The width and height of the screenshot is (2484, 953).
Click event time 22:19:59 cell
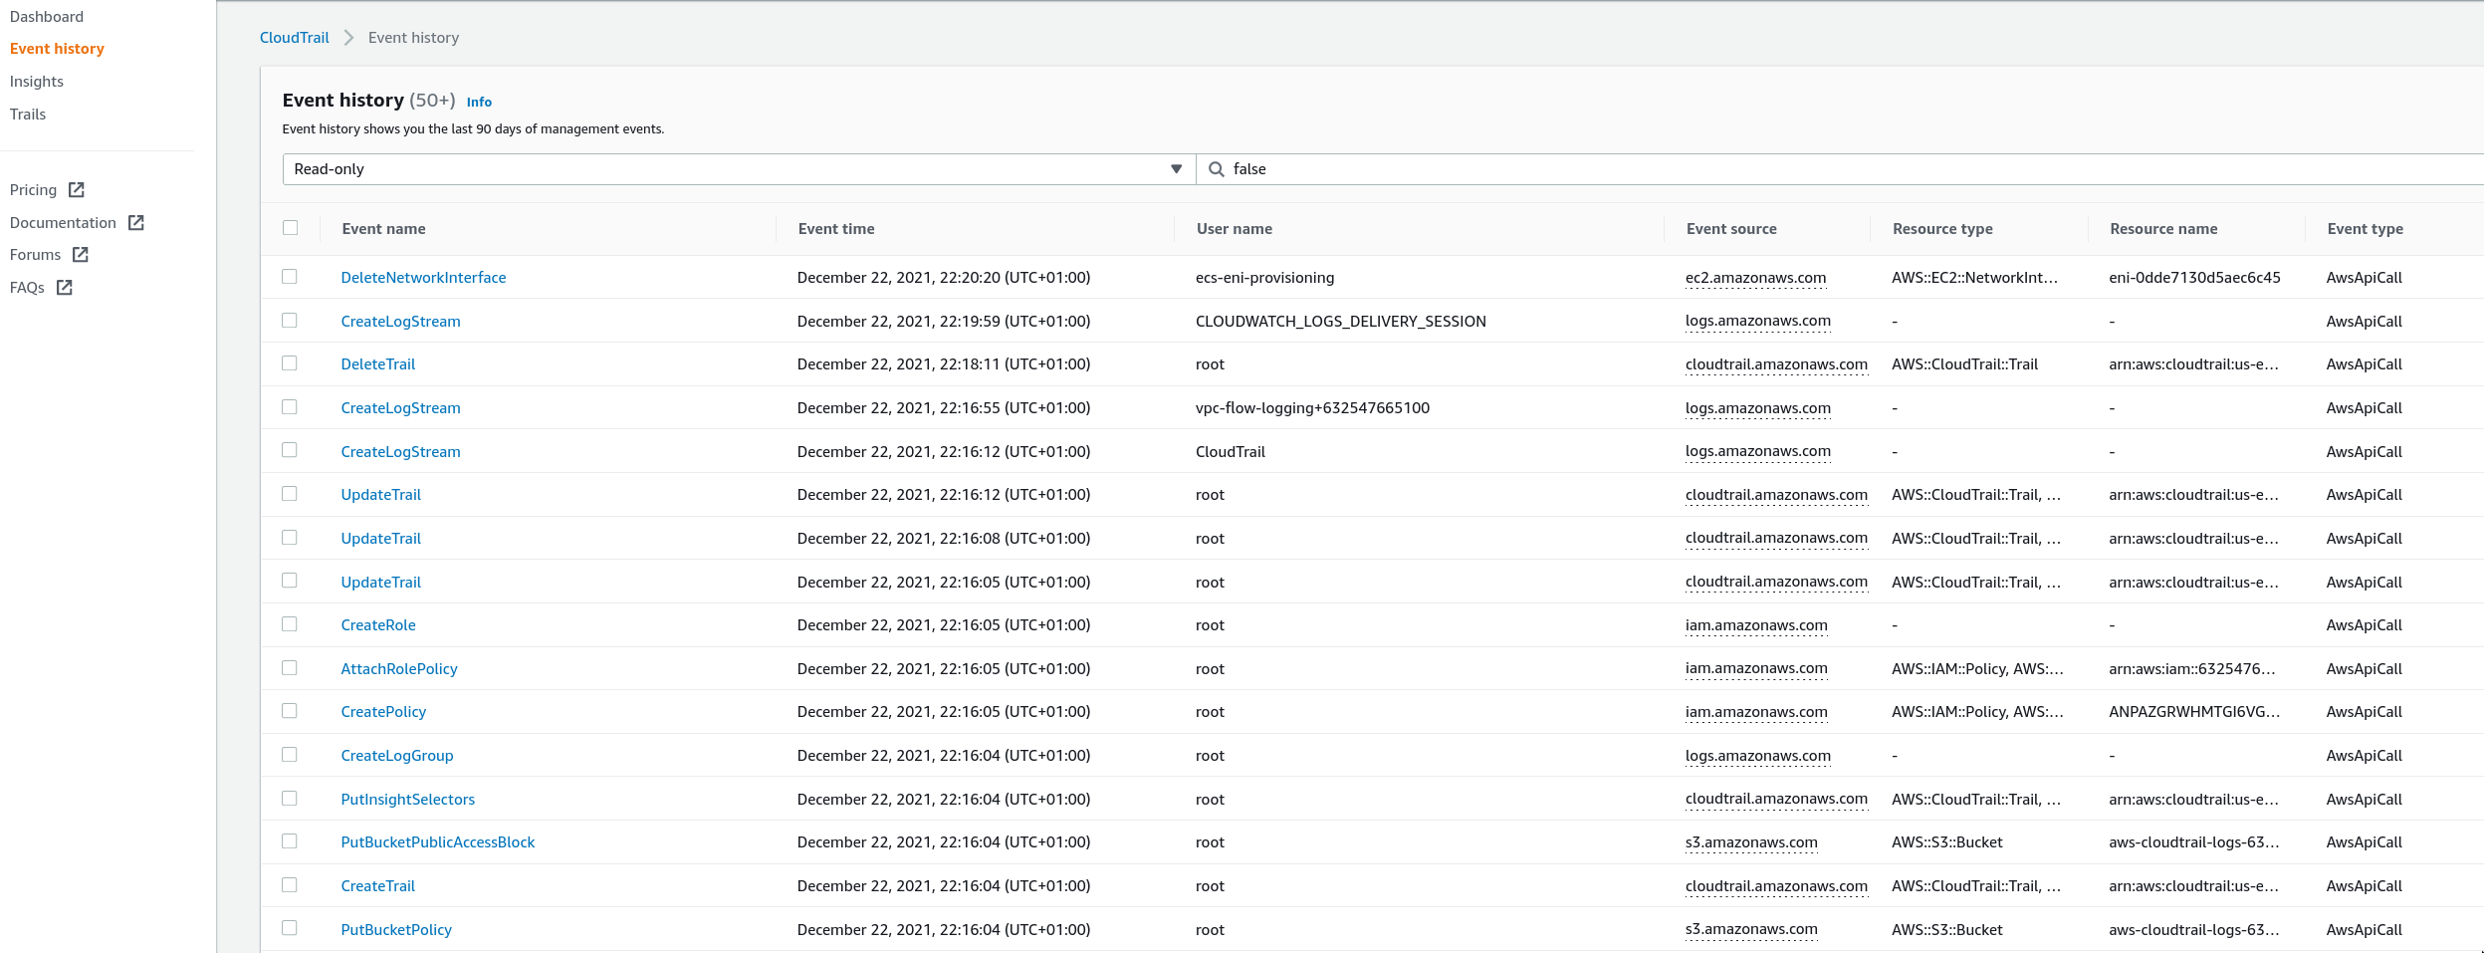coord(944,322)
